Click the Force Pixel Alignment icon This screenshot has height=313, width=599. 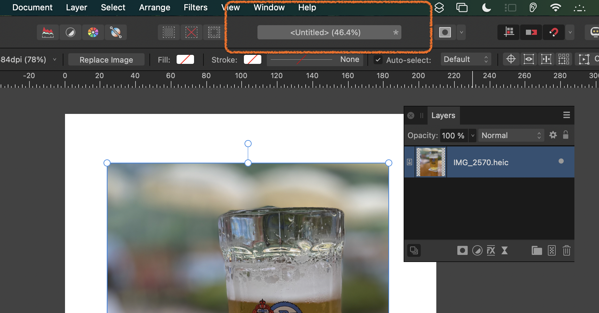click(509, 32)
